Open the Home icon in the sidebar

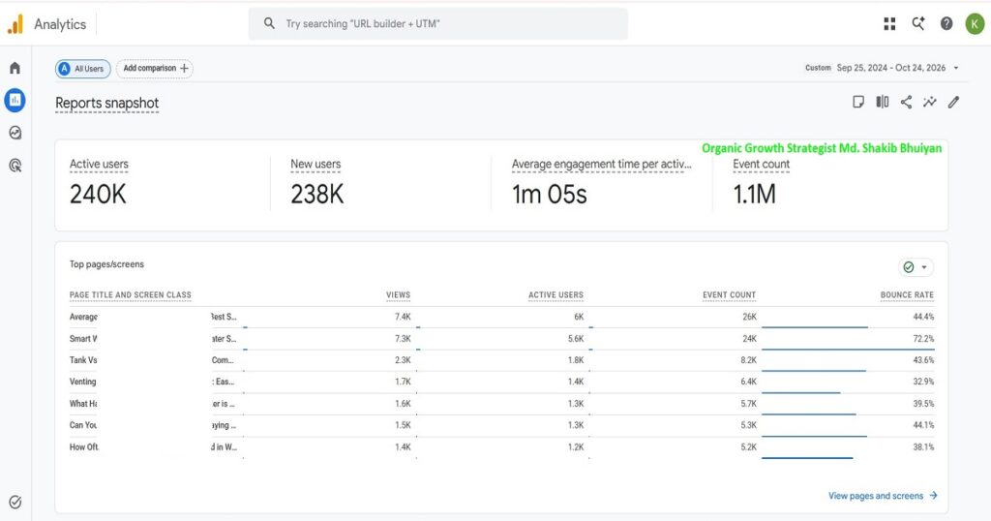coord(15,68)
